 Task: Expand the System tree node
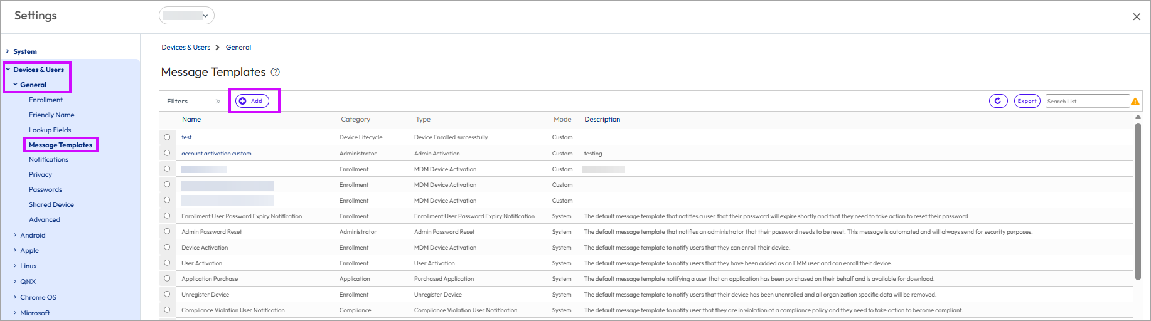pyautogui.click(x=8, y=51)
